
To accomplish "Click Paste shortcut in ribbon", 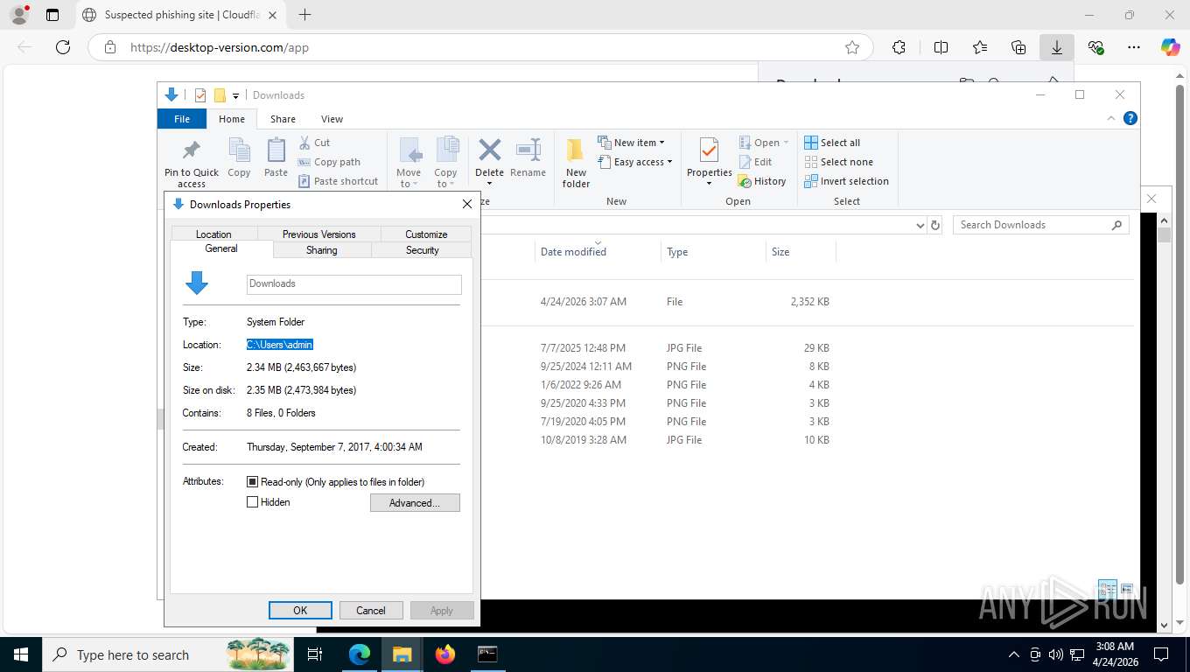I will 338,181.
